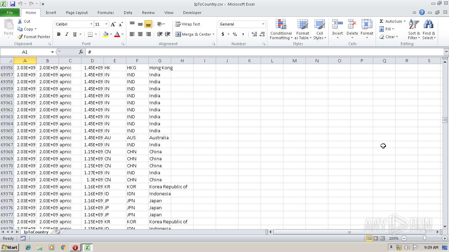Expand Copy options arrow
The image size is (449, 252).
35,29
